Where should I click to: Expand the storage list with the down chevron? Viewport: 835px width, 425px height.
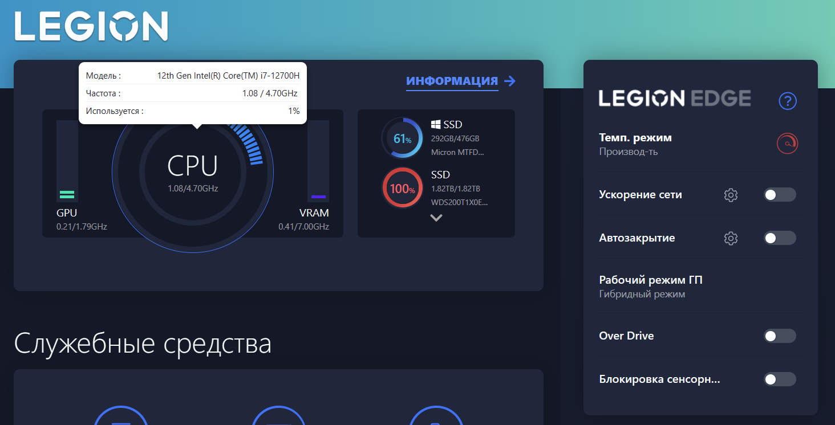436,218
